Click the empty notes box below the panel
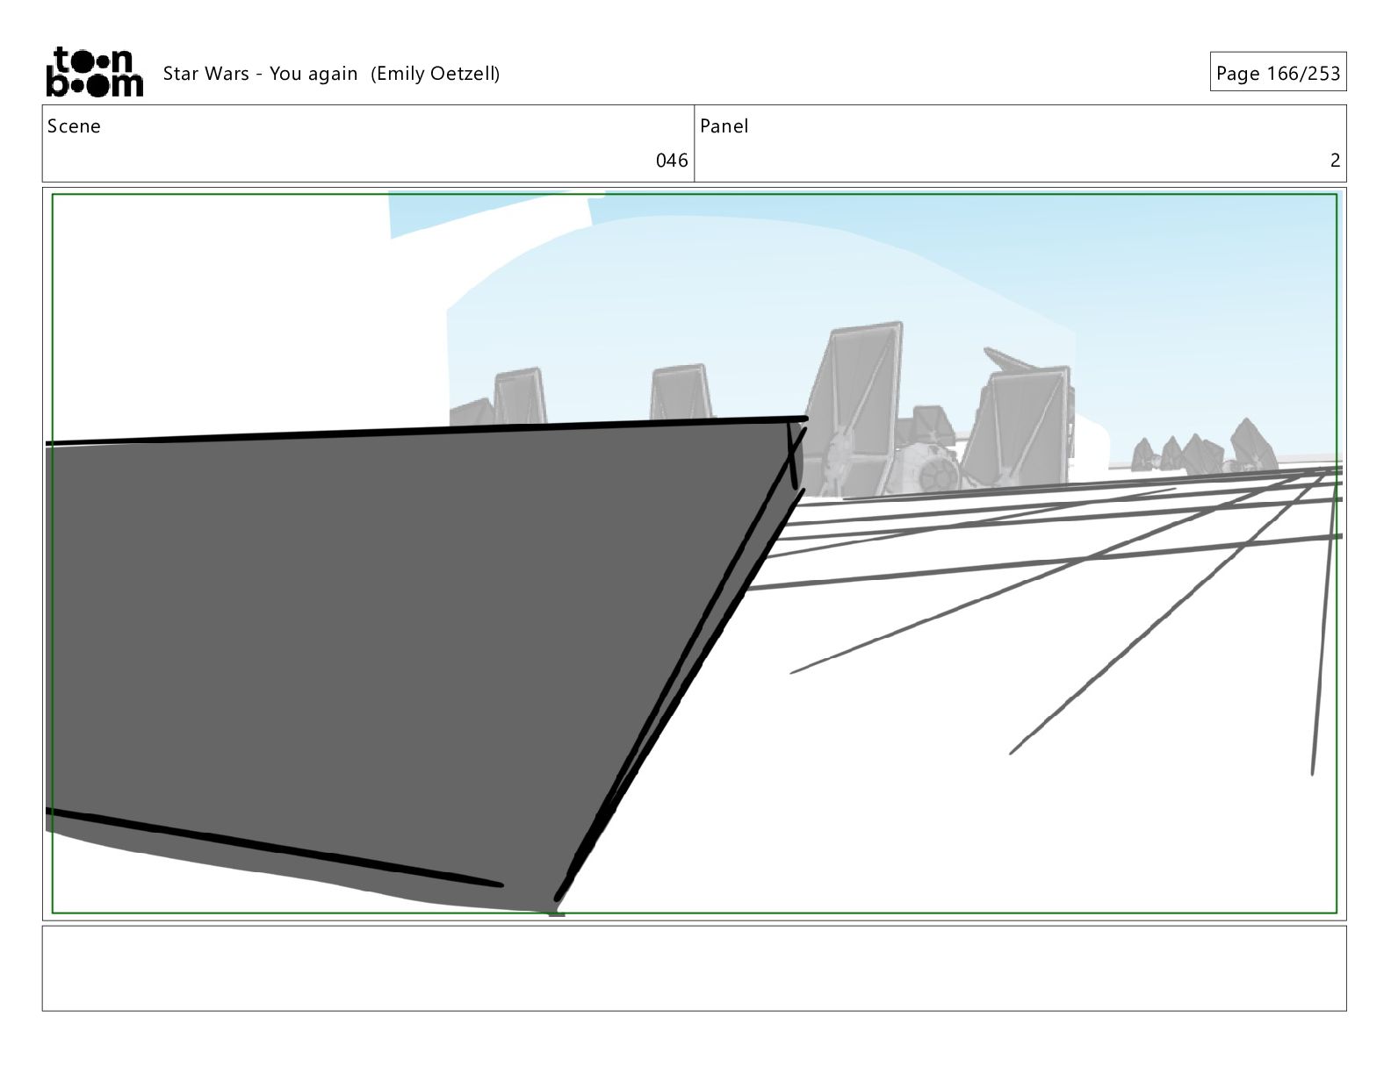 [694, 968]
